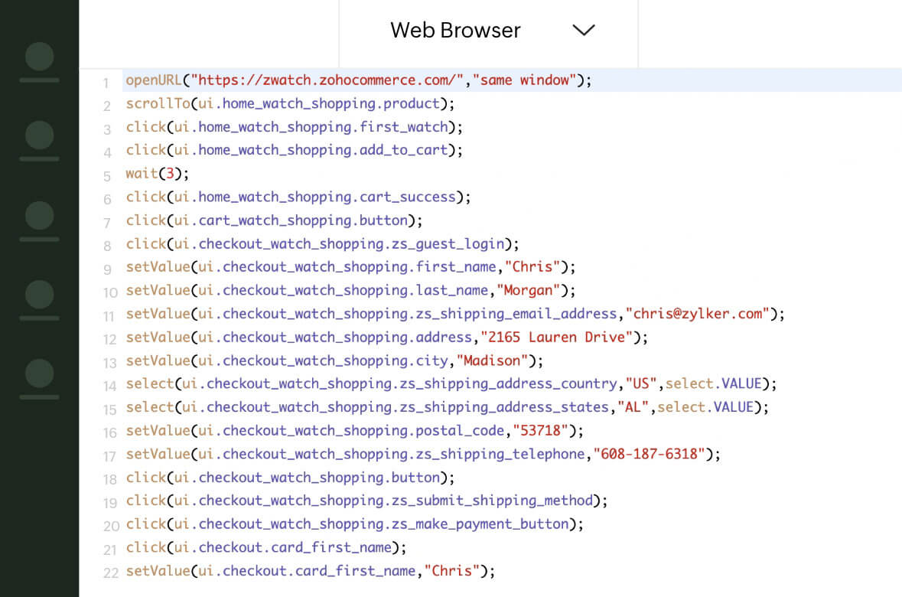Screen dimensions: 902x597
Task: Select the chris@zylker.com email line
Action: pos(455,314)
